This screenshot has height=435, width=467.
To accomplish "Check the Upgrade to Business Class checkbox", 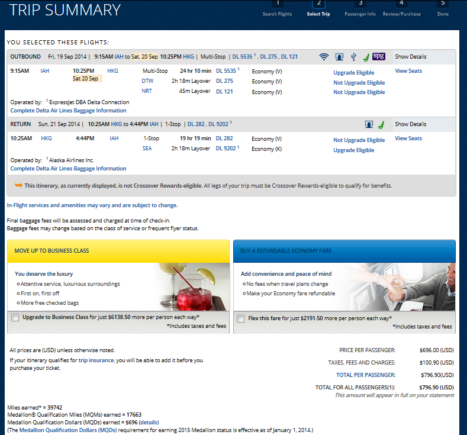I will (x=15, y=318).
